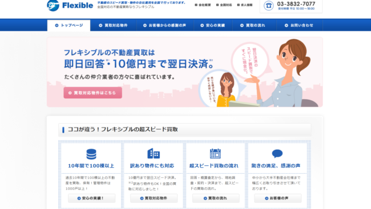Click the お客様の声 card button
371x209 pixels.
click(x=278, y=198)
